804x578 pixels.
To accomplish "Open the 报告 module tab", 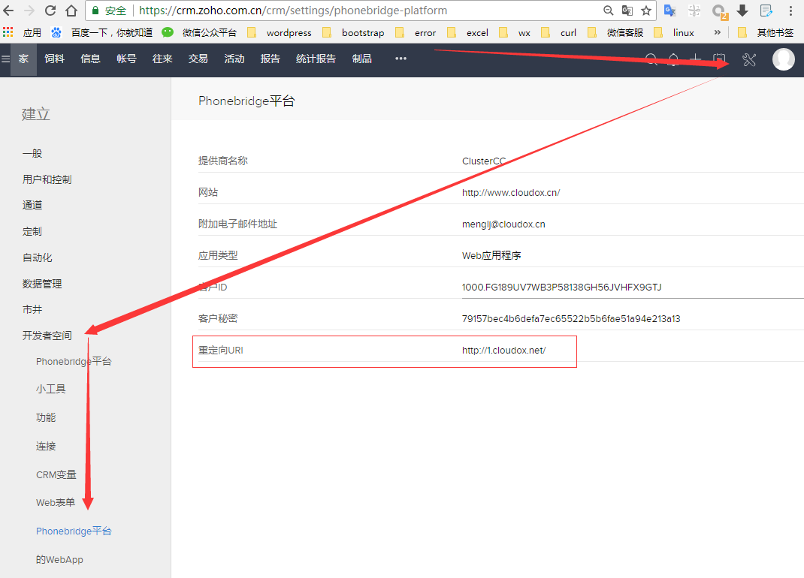I will pyautogui.click(x=270, y=59).
